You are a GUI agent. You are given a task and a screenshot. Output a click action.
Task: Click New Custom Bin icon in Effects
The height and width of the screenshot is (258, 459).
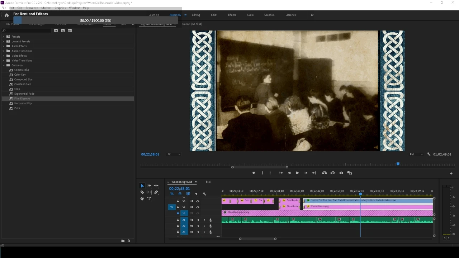(123, 241)
